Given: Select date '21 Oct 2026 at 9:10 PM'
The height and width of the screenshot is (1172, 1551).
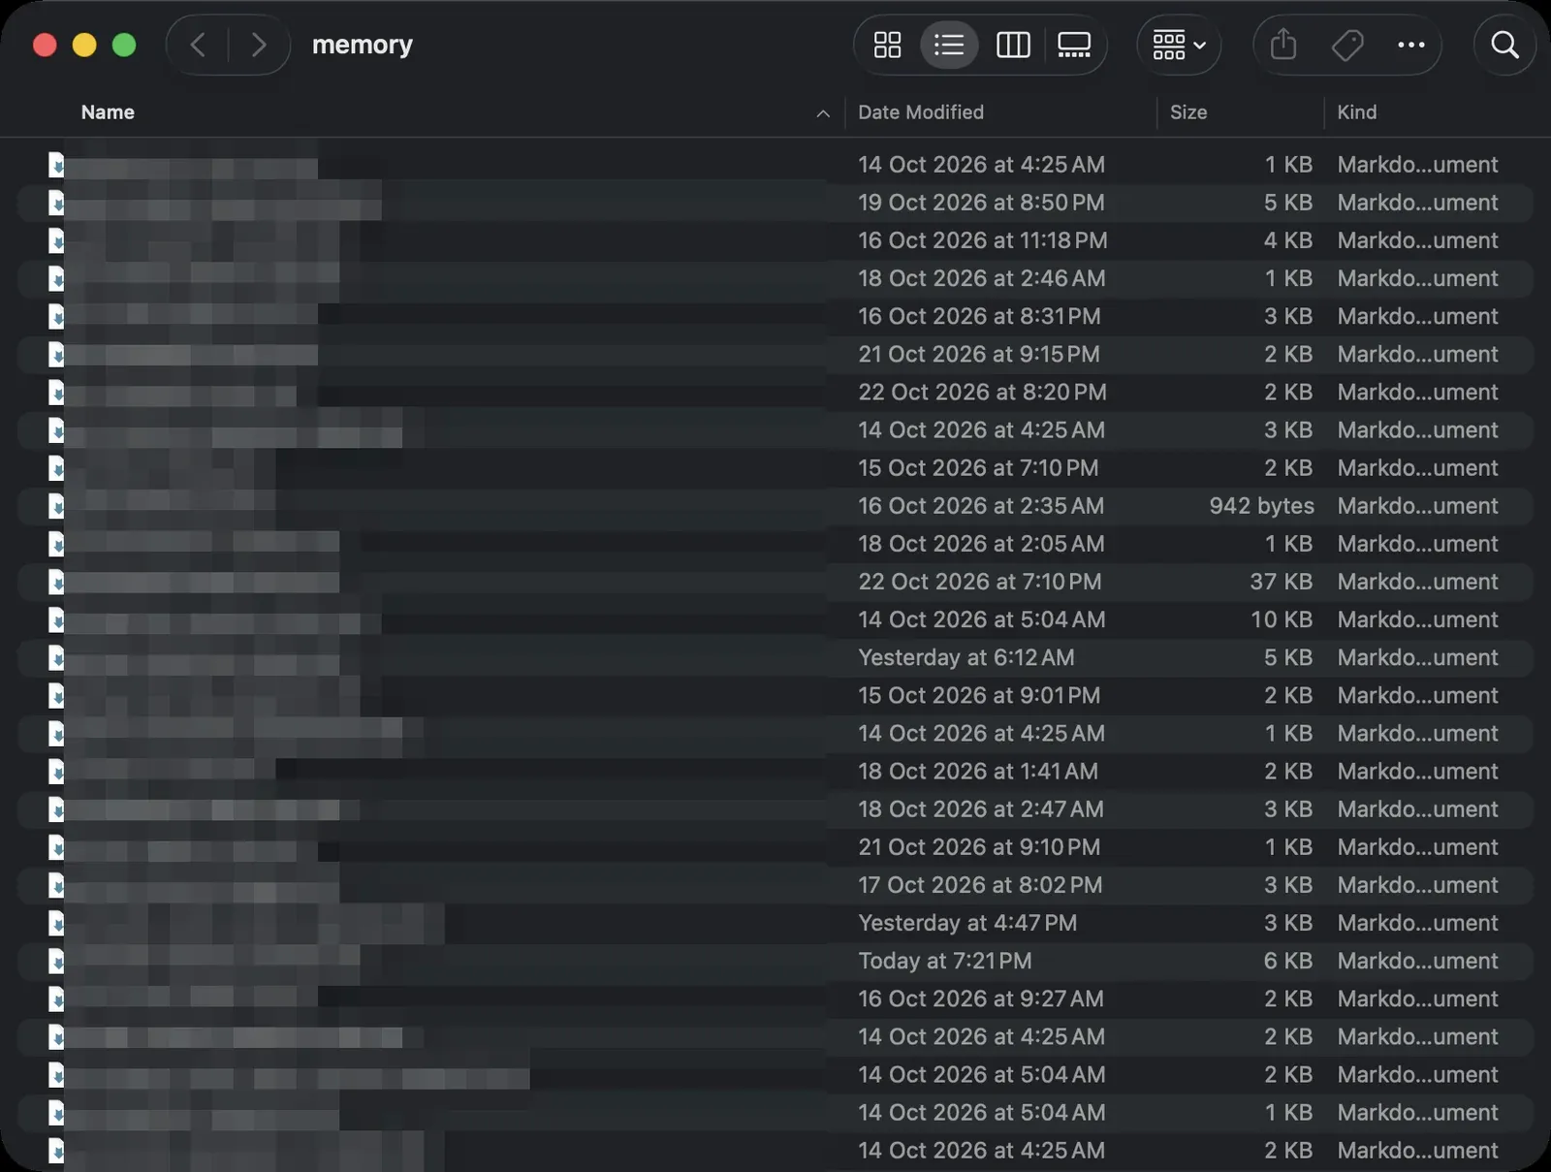Looking at the screenshot, I should tap(979, 847).
